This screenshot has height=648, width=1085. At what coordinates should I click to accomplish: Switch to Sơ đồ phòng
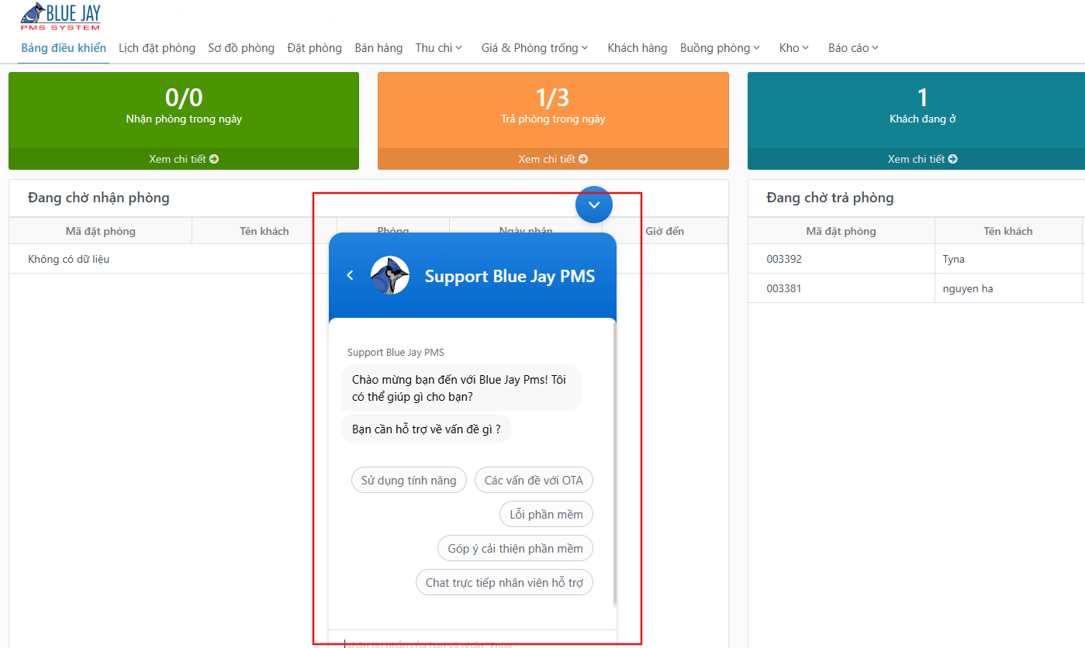coord(241,48)
